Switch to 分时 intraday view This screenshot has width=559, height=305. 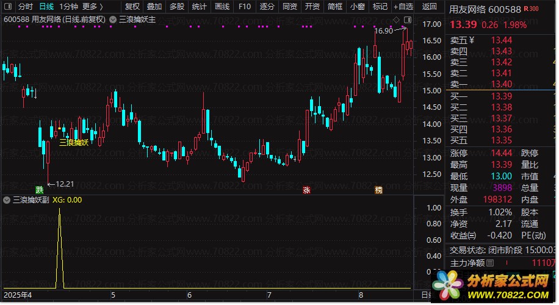(25, 7)
